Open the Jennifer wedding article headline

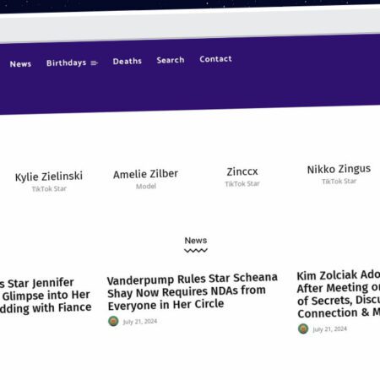46,296
